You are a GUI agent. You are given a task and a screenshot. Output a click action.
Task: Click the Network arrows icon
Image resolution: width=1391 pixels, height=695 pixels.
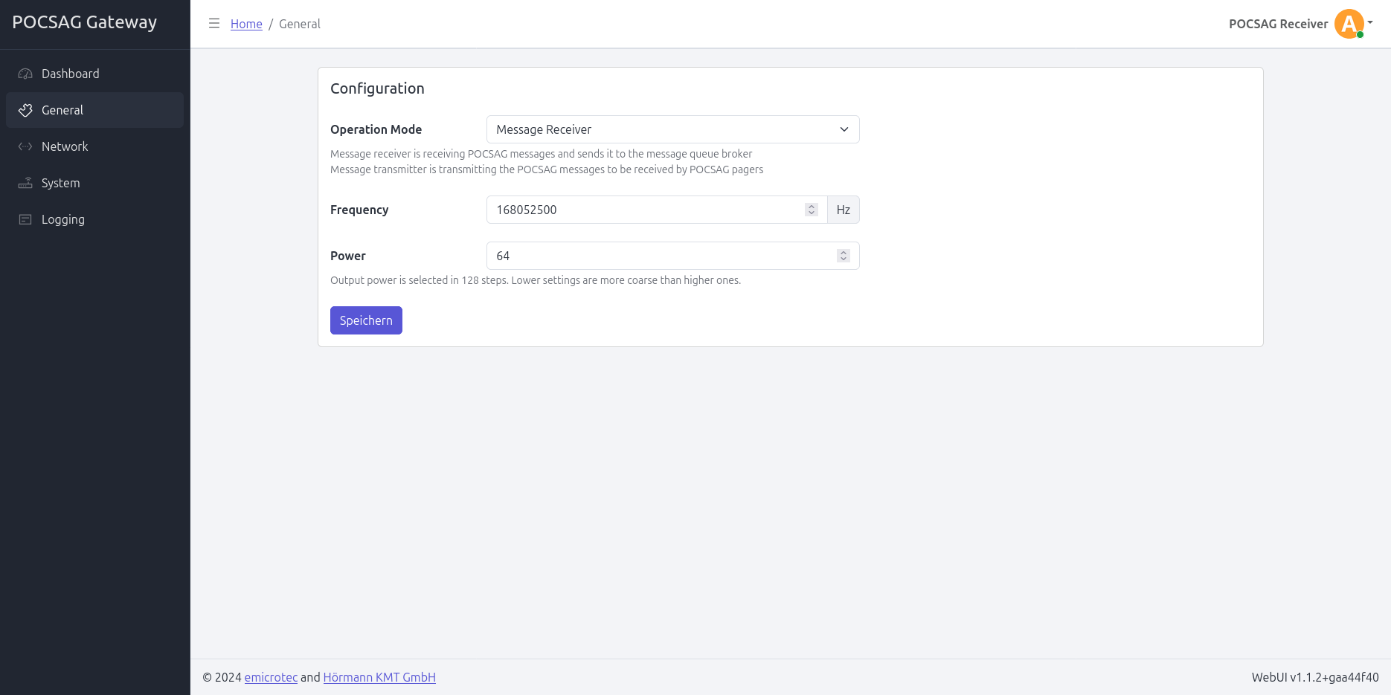[x=25, y=146]
